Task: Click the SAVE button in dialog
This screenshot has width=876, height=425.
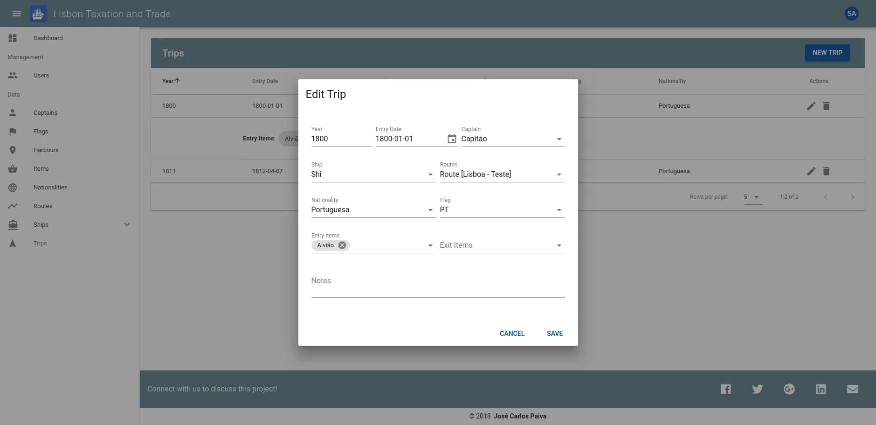Action: tap(555, 334)
